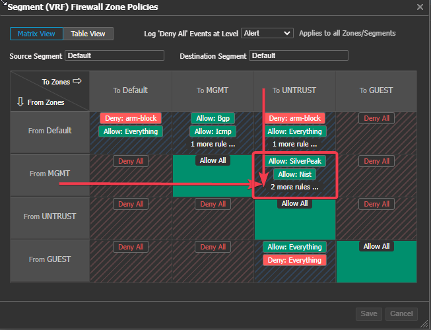
Task: Click the 'To Default' column header
Action: (x=131, y=90)
